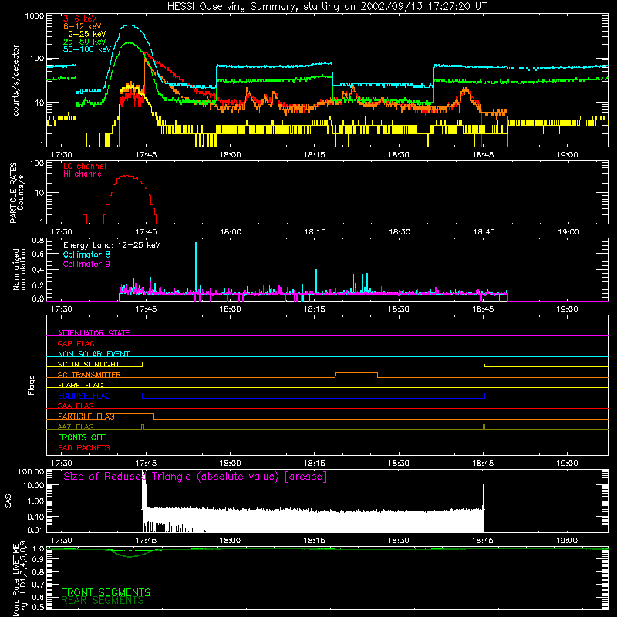Viewport: 617px width, 617px height.
Task: Click the cyan 50-100 keV flare peak
Action: click(x=130, y=25)
